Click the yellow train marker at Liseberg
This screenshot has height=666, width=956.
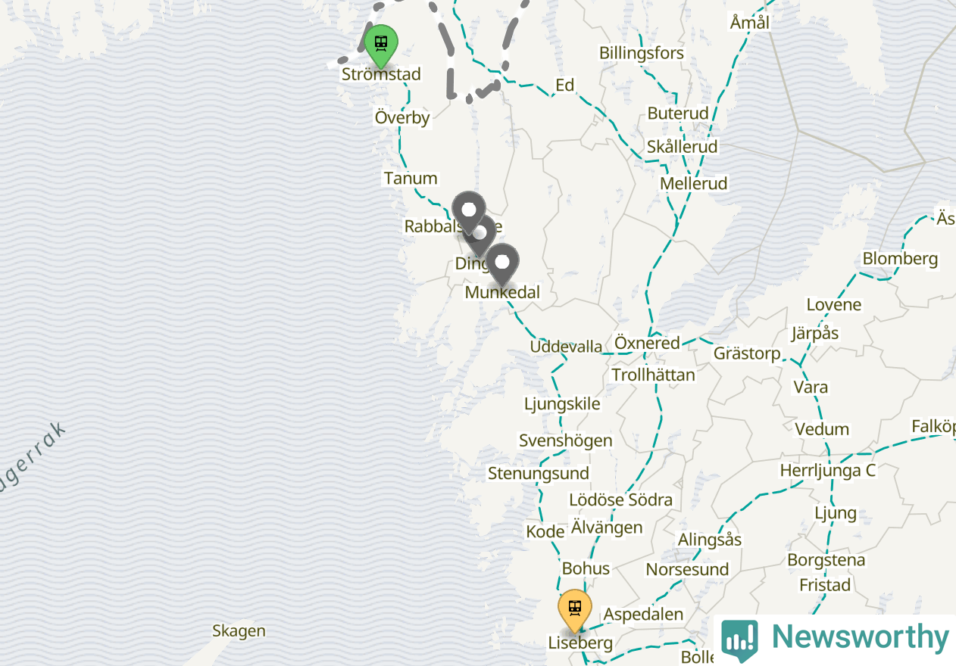point(575,610)
